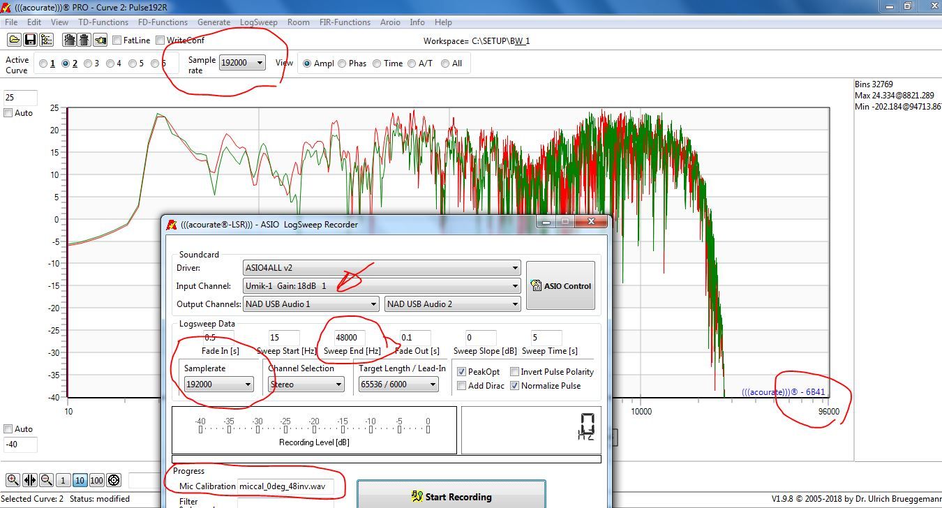Open the Help menu
Viewport: 942px width, 508px height.
[x=443, y=22]
